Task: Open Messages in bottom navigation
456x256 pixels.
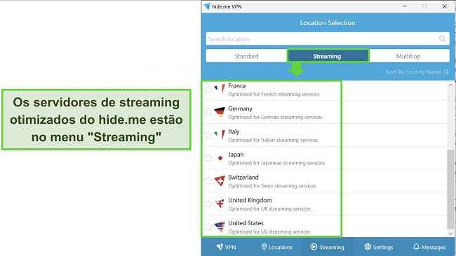Action: point(429,247)
